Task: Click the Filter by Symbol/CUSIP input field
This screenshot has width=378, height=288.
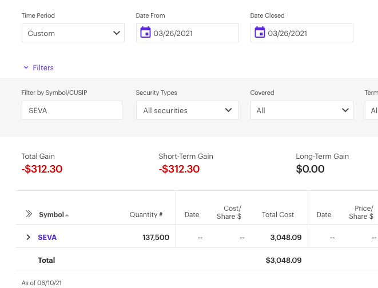Action: point(71,110)
